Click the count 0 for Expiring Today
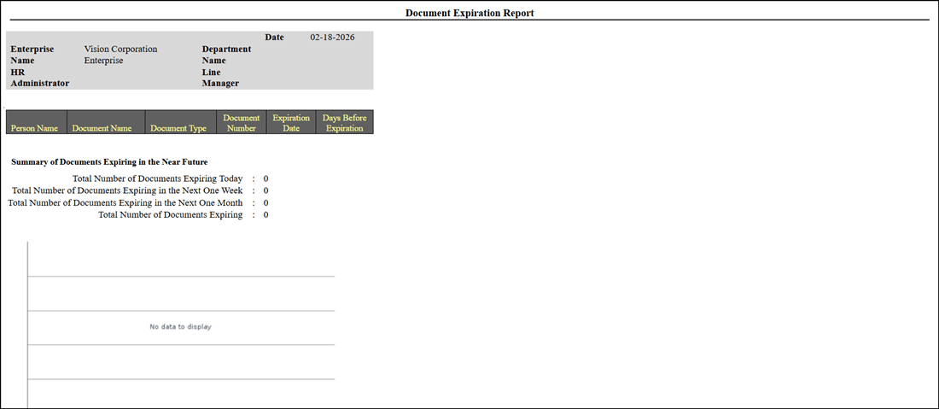 tap(265, 178)
